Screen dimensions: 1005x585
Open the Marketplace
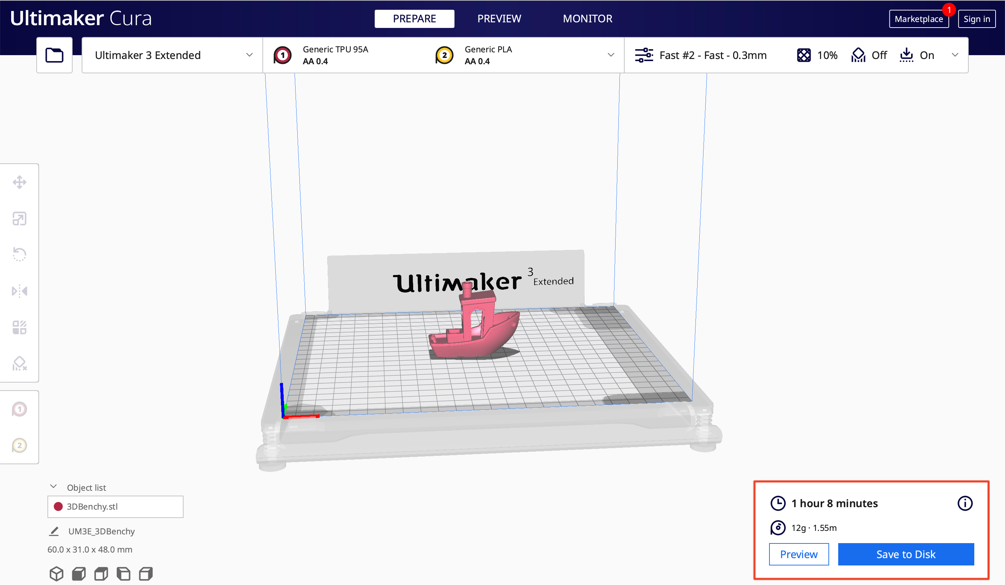918,19
